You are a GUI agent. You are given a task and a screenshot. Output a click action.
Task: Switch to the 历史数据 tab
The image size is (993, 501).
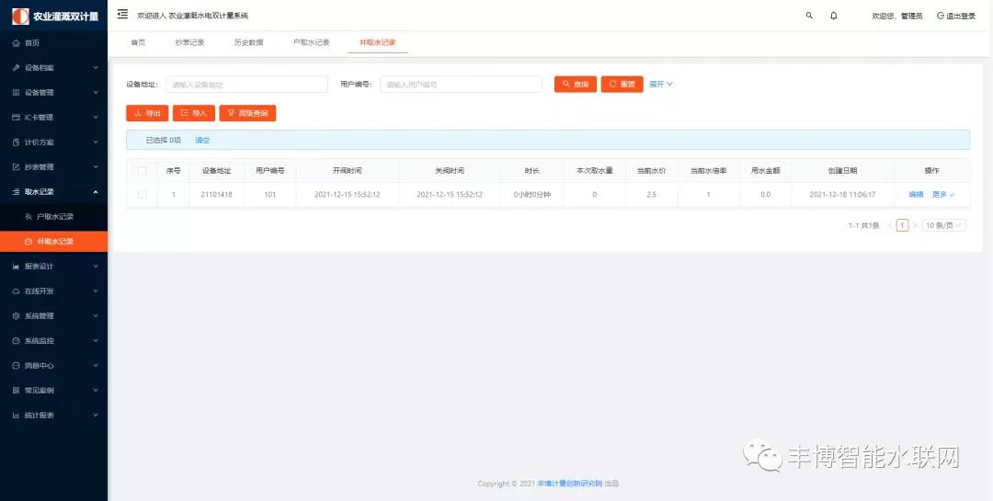248,42
